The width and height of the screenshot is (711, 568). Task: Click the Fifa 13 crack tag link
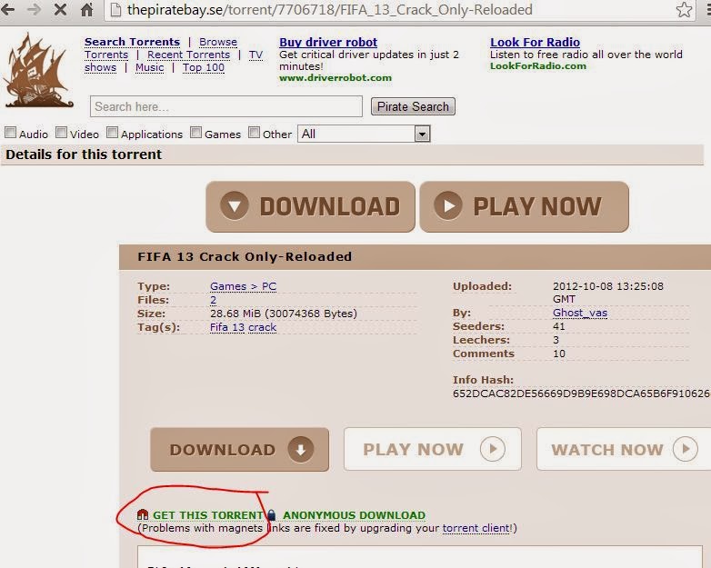tap(243, 327)
